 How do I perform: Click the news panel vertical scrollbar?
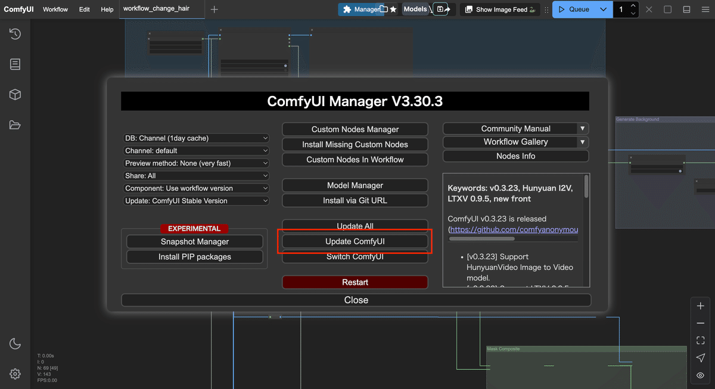coord(586,186)
